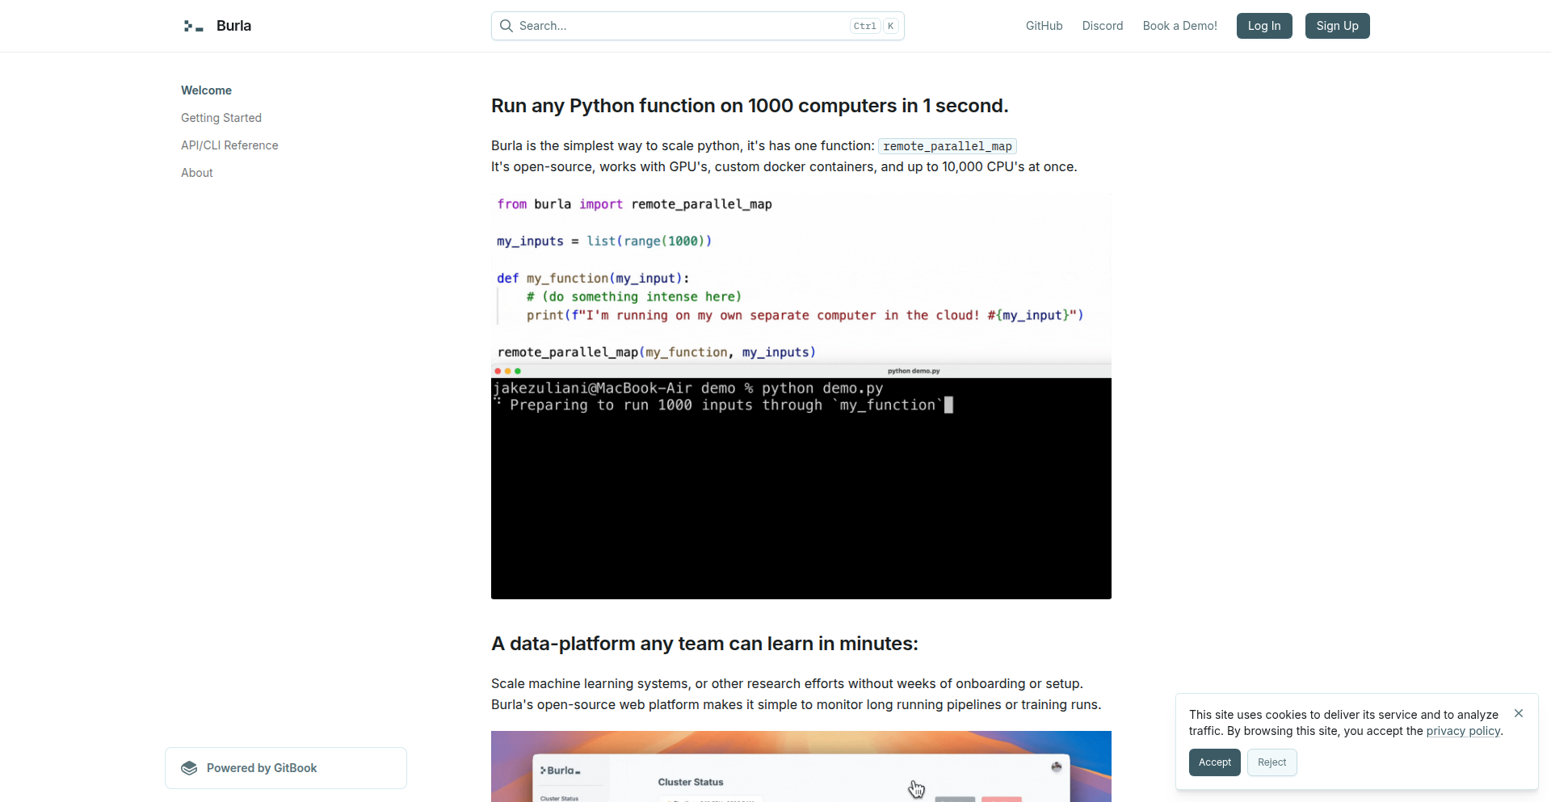The image size is (1551, 802).
Task: Click the Burla logo icon
Action: click(192, 26)
